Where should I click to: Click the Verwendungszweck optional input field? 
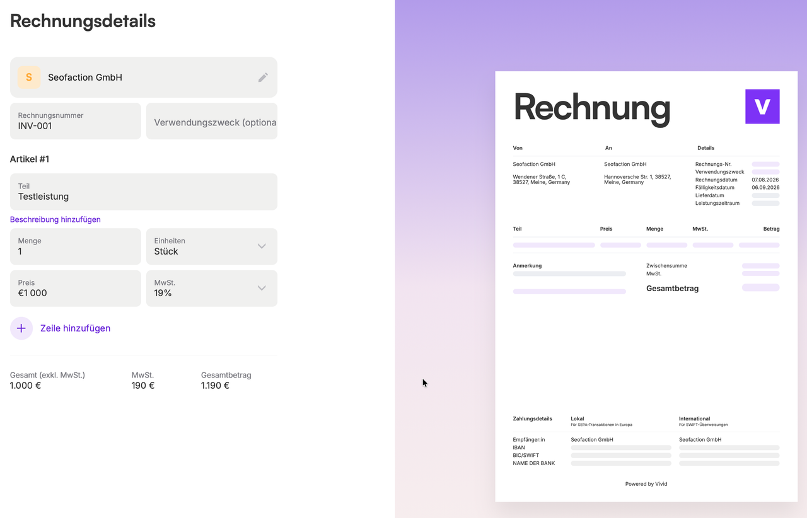pos(212,121)
